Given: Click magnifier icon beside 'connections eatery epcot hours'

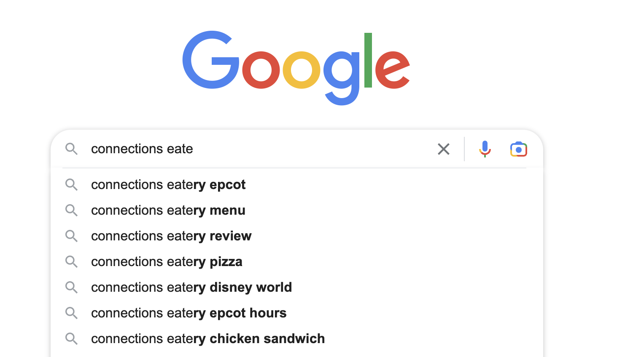Looking at the screenshot, I should 71,313.
